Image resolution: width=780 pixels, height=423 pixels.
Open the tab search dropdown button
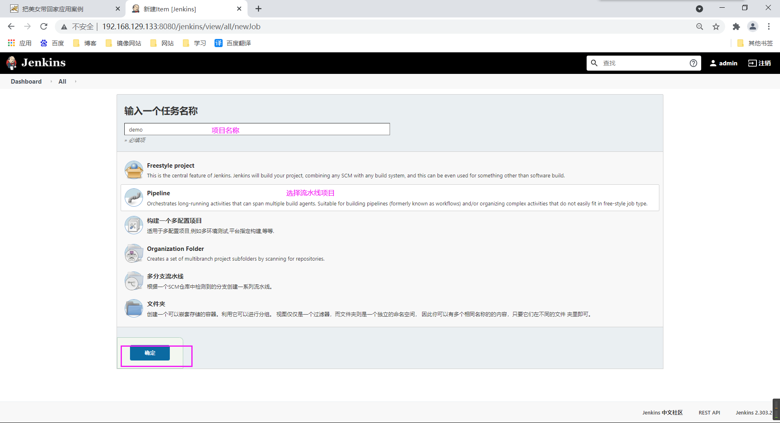(x=700, y=9)
